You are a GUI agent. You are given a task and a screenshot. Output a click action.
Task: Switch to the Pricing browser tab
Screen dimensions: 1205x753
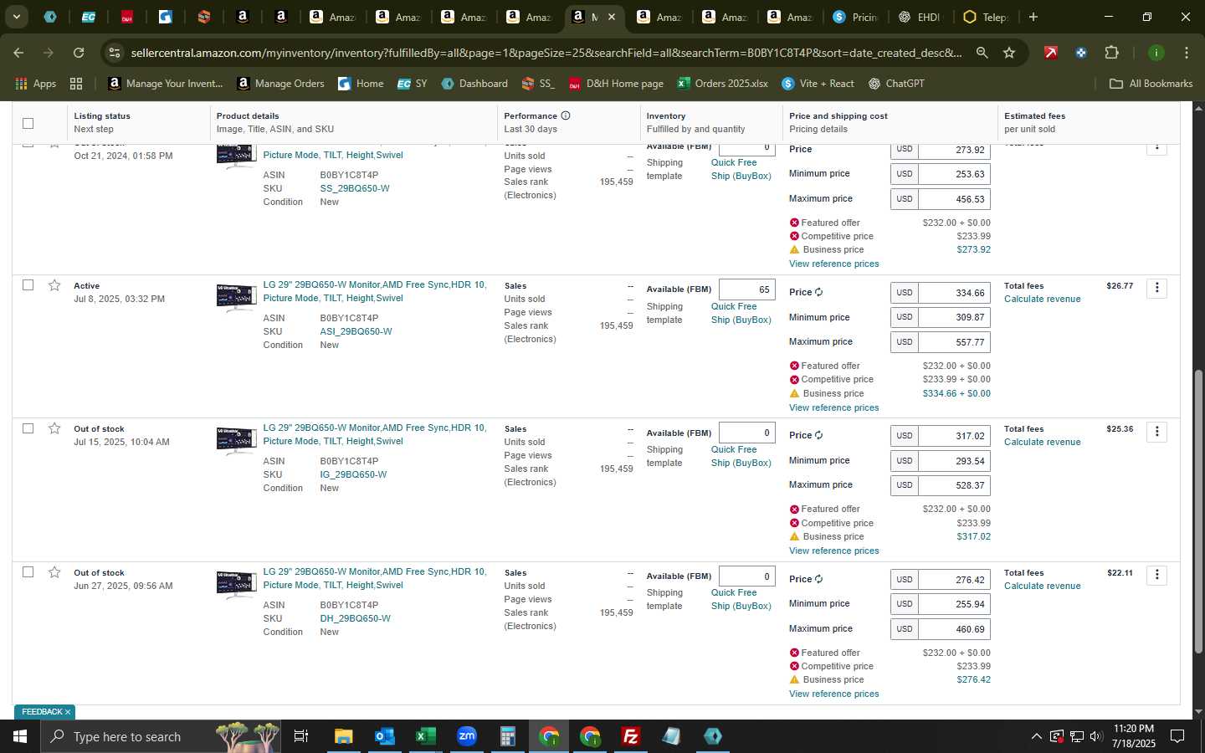(x=854, y=17)
